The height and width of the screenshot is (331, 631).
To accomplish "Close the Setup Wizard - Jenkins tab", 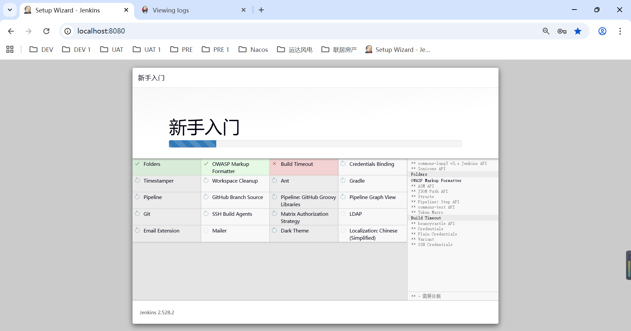I will (x=126, y=10).
